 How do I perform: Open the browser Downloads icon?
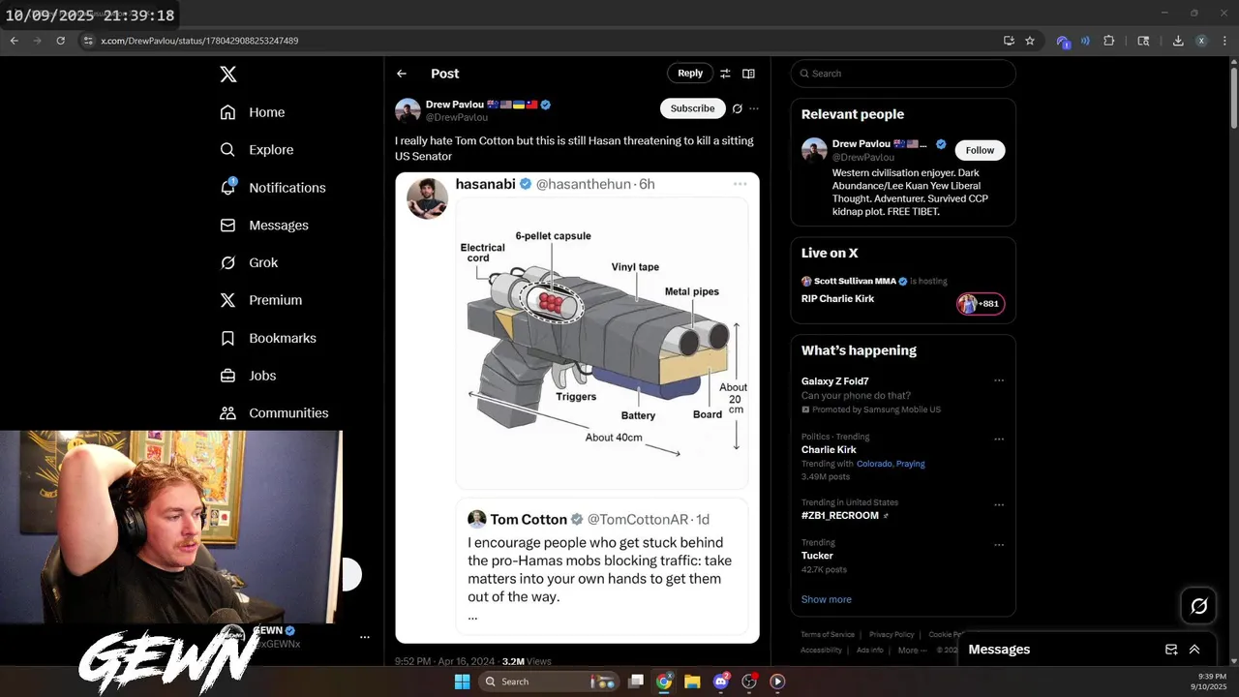(x=1178, y=41)
